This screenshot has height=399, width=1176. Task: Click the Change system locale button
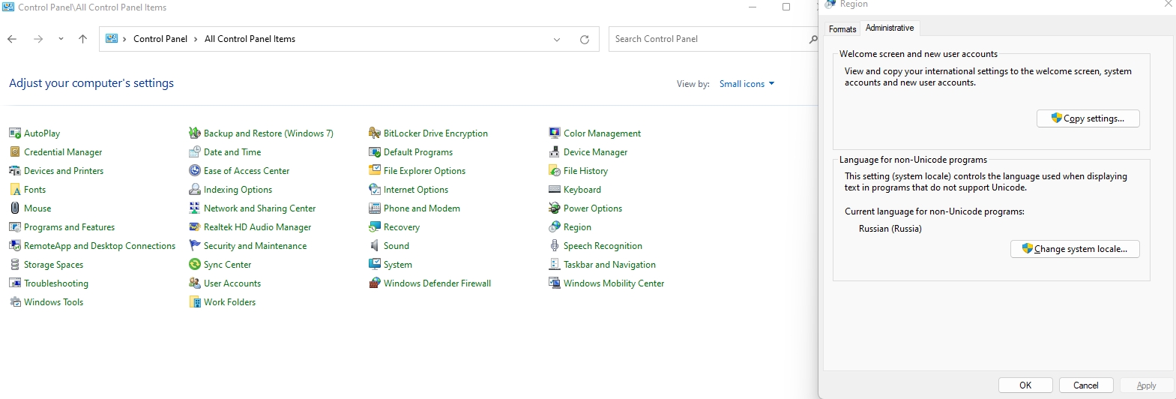click(1075, 249)
